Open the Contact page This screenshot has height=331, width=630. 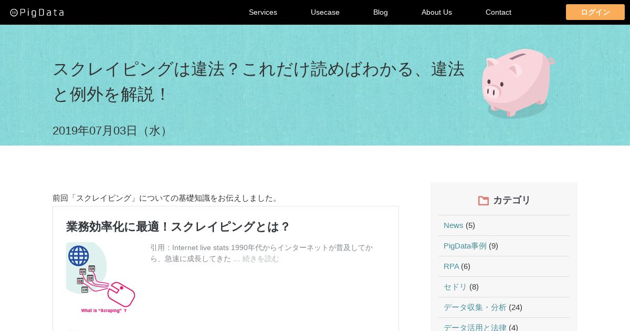click(x=498, y=12)
